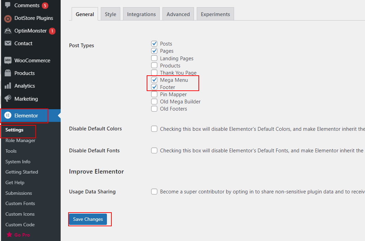The height and width of the screenshot is (241, 365).
Task: Click the Products box icon
Action: tap(8, 73)
